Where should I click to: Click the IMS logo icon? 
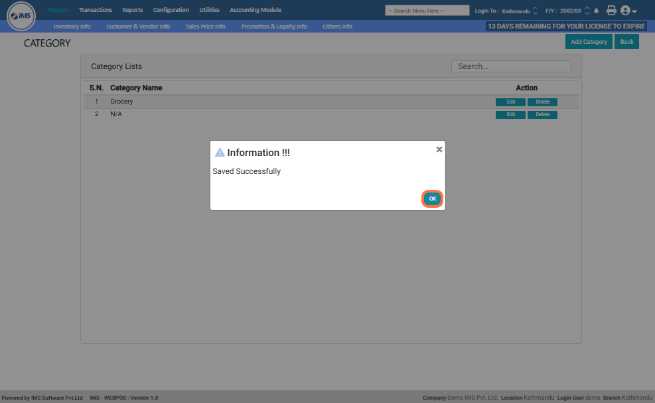21,17
